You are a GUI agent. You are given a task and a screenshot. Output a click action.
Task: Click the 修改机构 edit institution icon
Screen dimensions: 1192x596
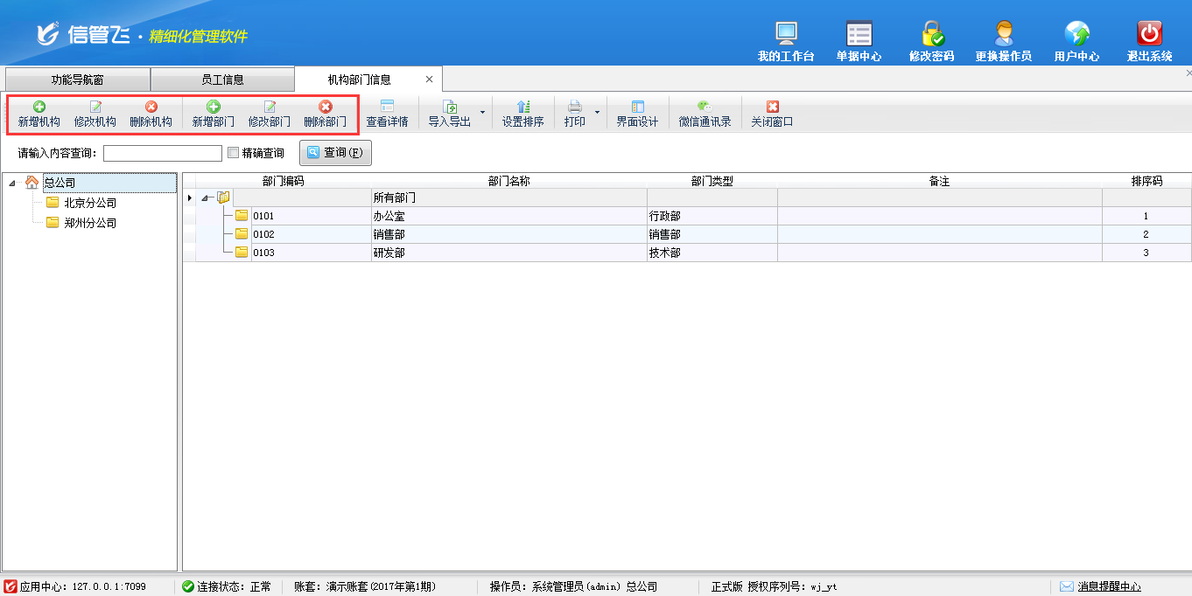pyautogui.click(x=95, y=107)
